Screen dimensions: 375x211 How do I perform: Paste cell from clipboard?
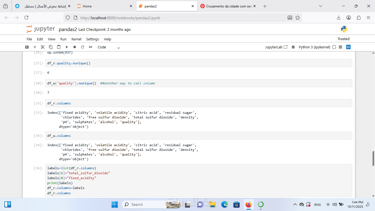tap(59, 47)
